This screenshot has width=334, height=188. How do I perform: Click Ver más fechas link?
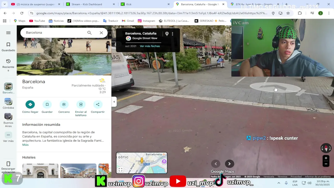[x=150, y=46]
